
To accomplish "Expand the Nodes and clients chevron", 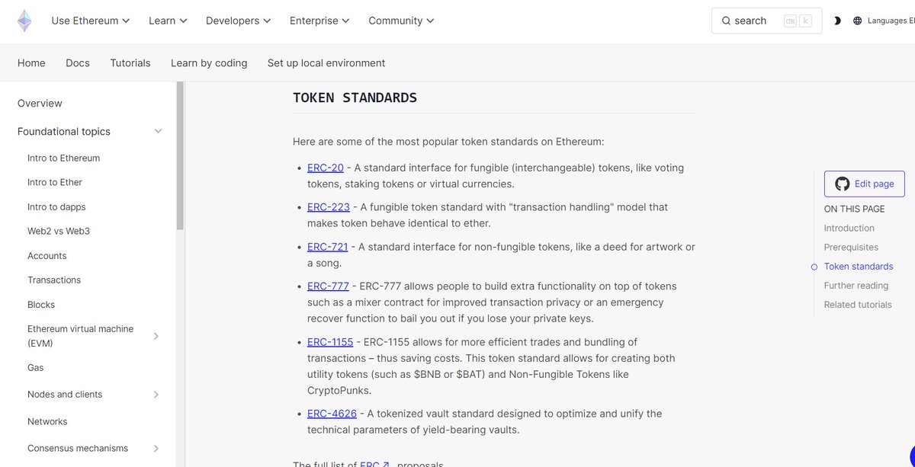I will [x=156, y=395].
